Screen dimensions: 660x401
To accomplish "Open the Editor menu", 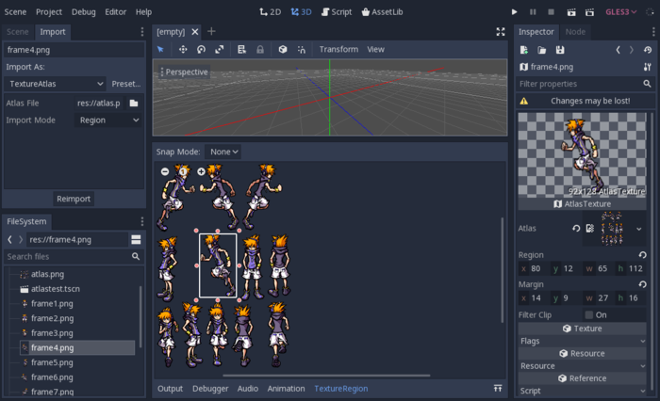I will pyautogui.click(x=116, y=12).
